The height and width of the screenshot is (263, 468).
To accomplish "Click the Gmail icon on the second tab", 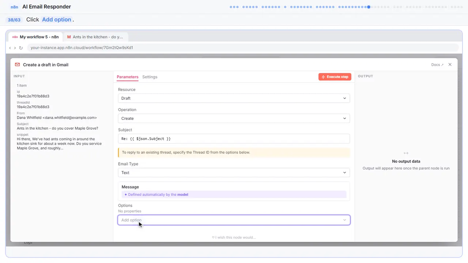I will [69, 37].
